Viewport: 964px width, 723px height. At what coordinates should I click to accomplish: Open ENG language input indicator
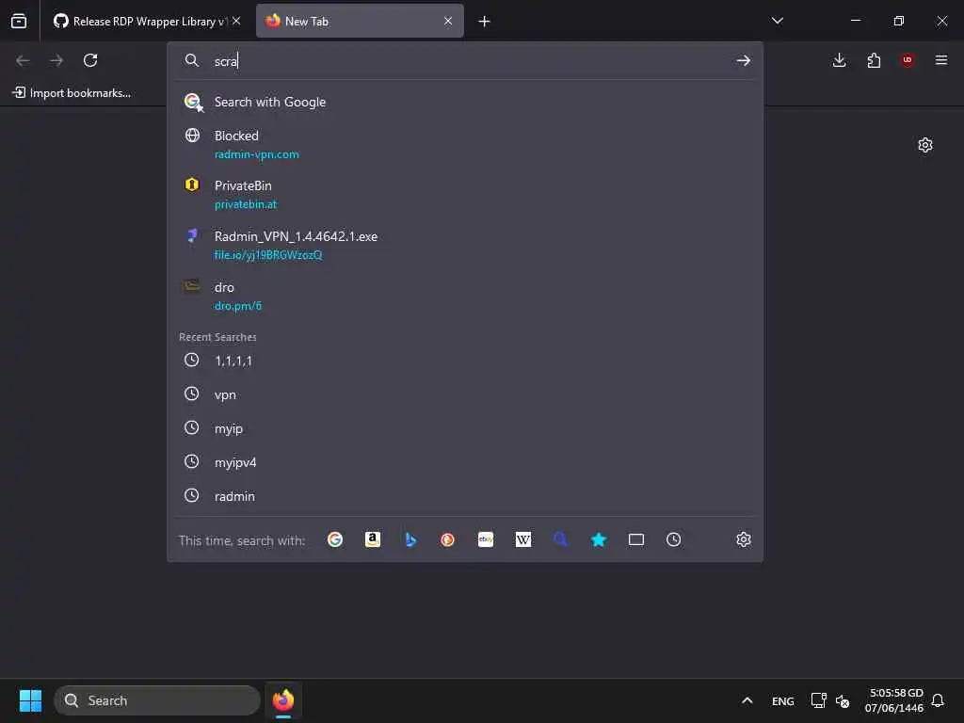click(x=782, y=701)
